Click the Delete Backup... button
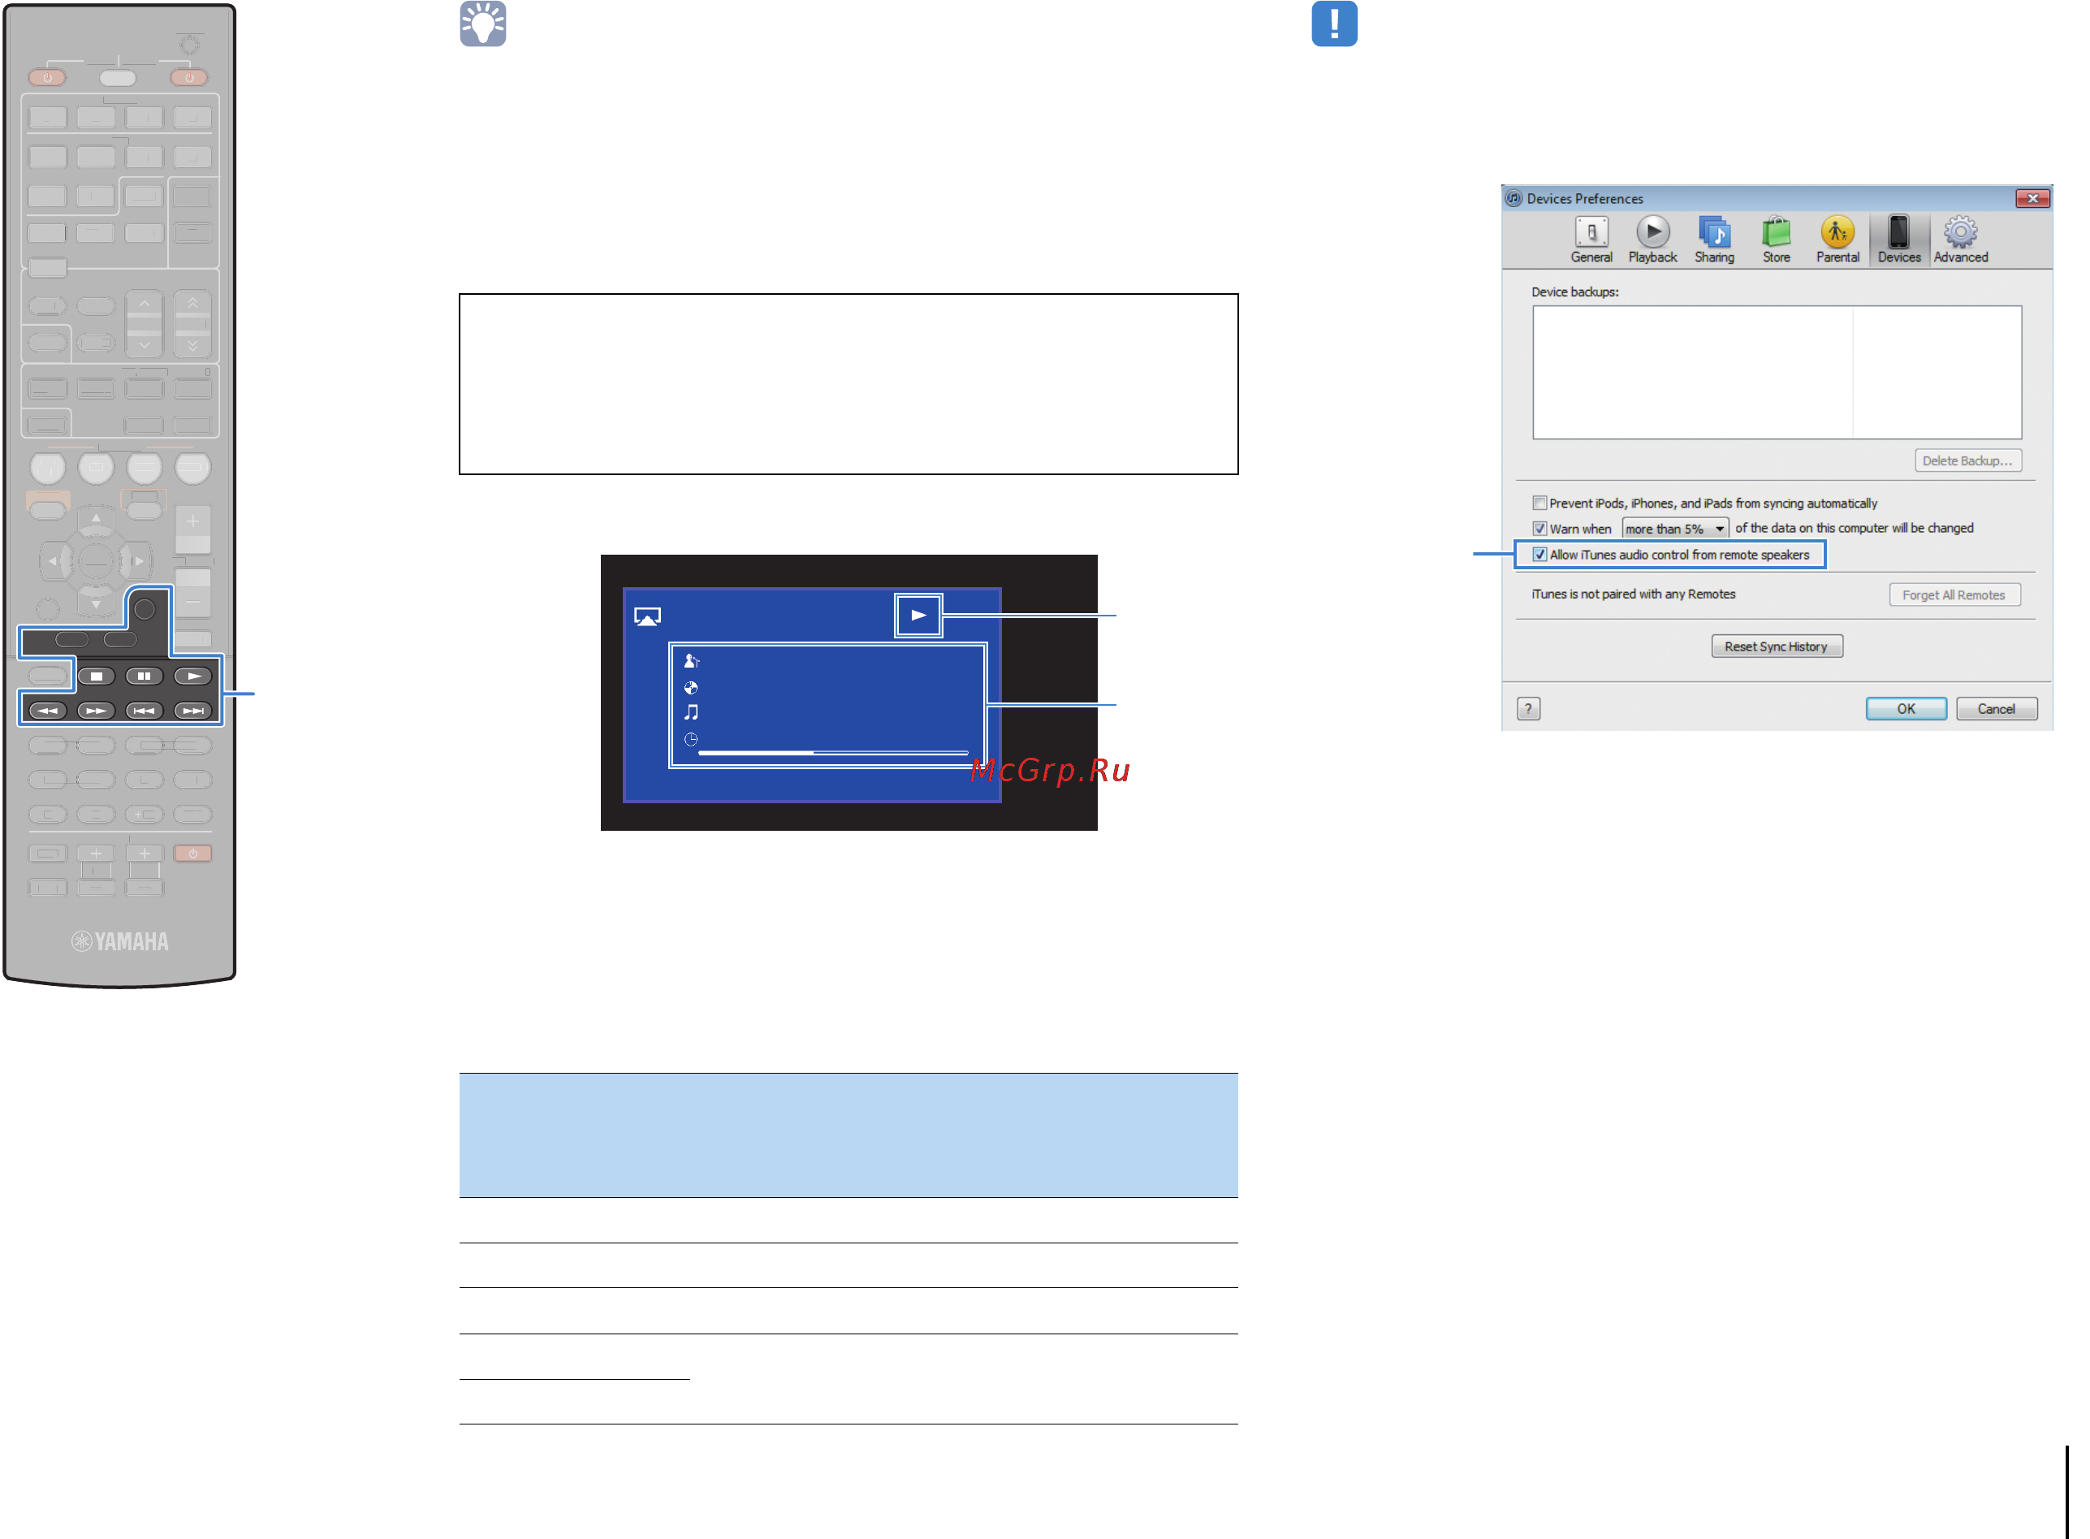Image resolution: width=2090 pixels, height=1539 pixels. click(x=1967, y=460)
